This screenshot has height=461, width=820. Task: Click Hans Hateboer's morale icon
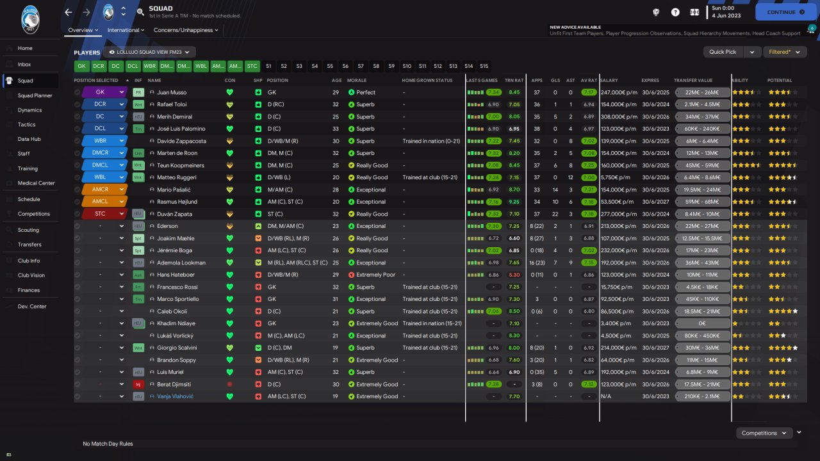351,275
